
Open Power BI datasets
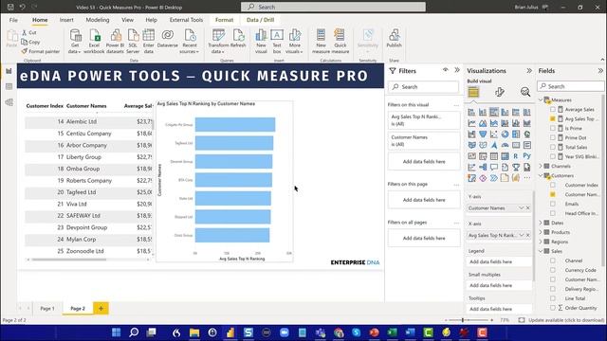(x=115, y=41)
